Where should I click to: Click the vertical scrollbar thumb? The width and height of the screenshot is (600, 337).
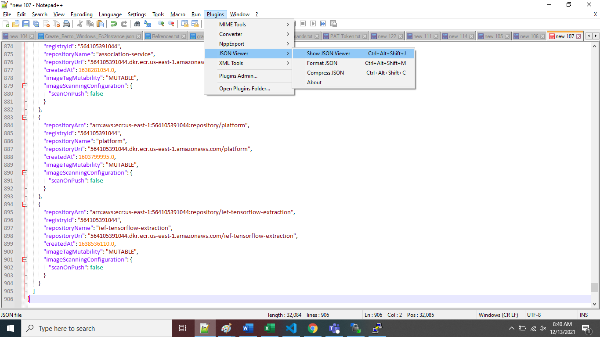coord(594,287)
